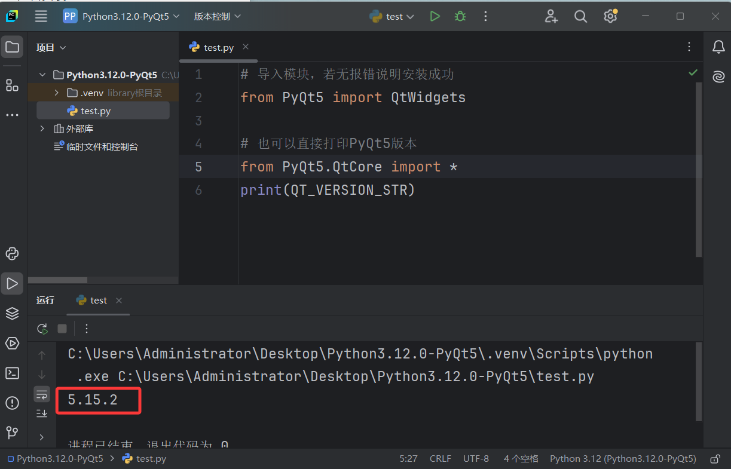
Task: Open the 版本控制 dropdown
Action: pyautogui.click(x=218, y=17)
